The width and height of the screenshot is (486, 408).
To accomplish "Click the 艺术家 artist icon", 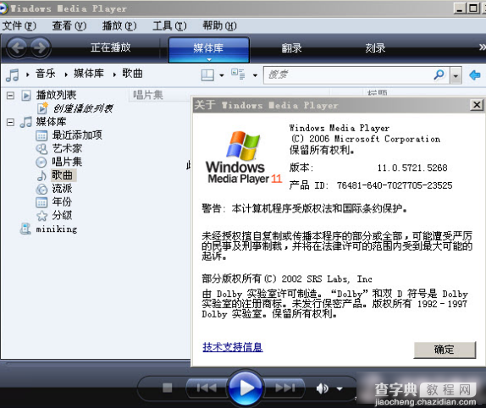I will [x=41, y=149].
